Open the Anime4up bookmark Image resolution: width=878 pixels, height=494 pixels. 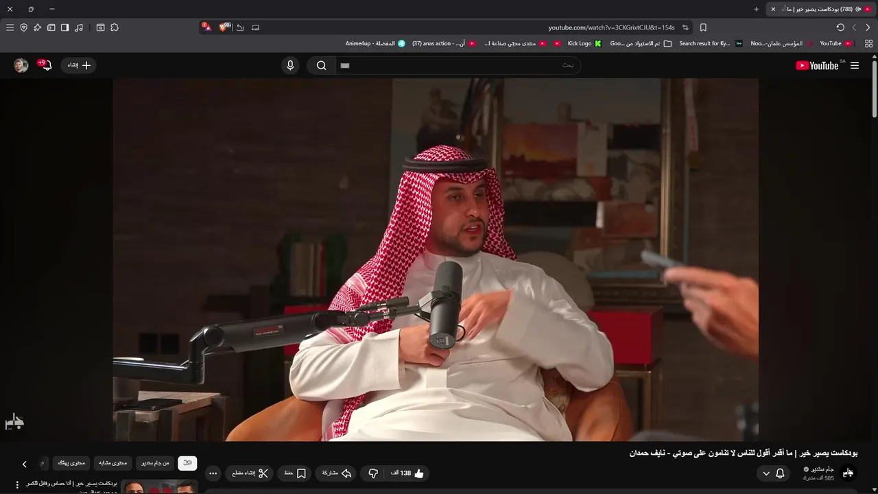375,43
